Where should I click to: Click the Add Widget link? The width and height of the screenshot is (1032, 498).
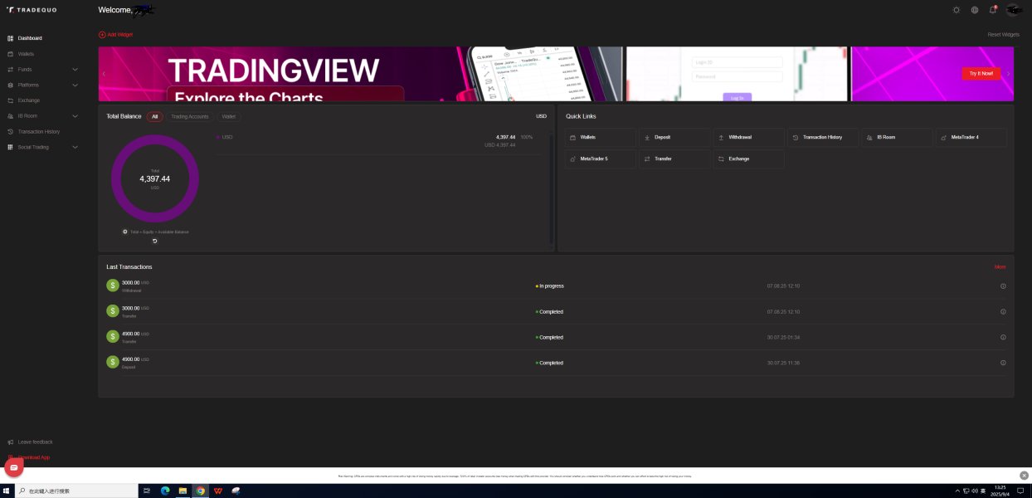coord(116,35)
